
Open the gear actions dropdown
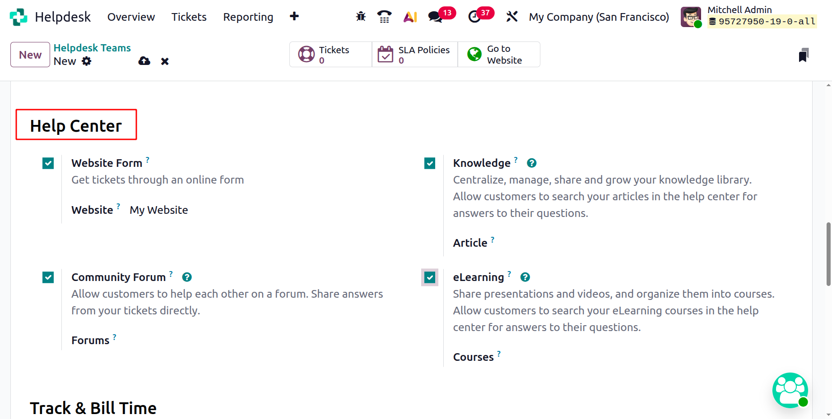[87, 61]
